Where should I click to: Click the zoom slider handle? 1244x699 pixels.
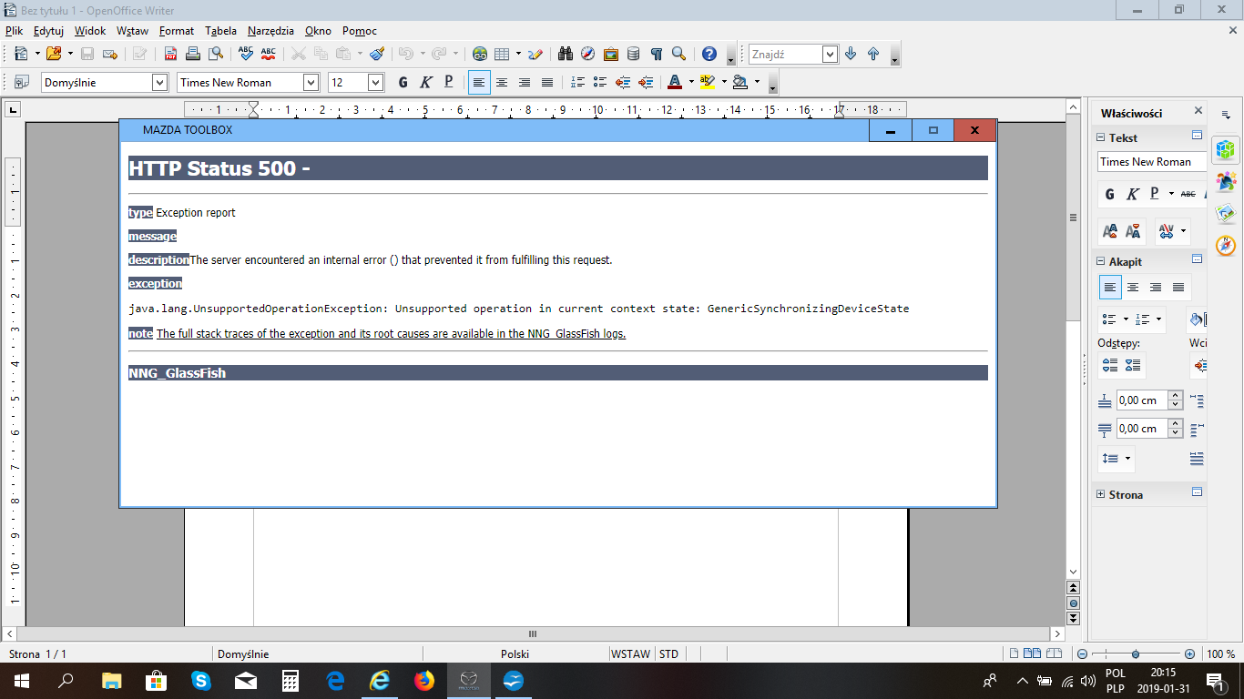click(x=1136, y=653)
